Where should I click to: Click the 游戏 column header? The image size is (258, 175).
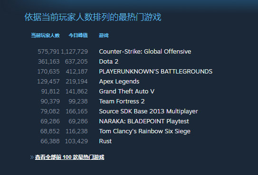tap(104, 35)
